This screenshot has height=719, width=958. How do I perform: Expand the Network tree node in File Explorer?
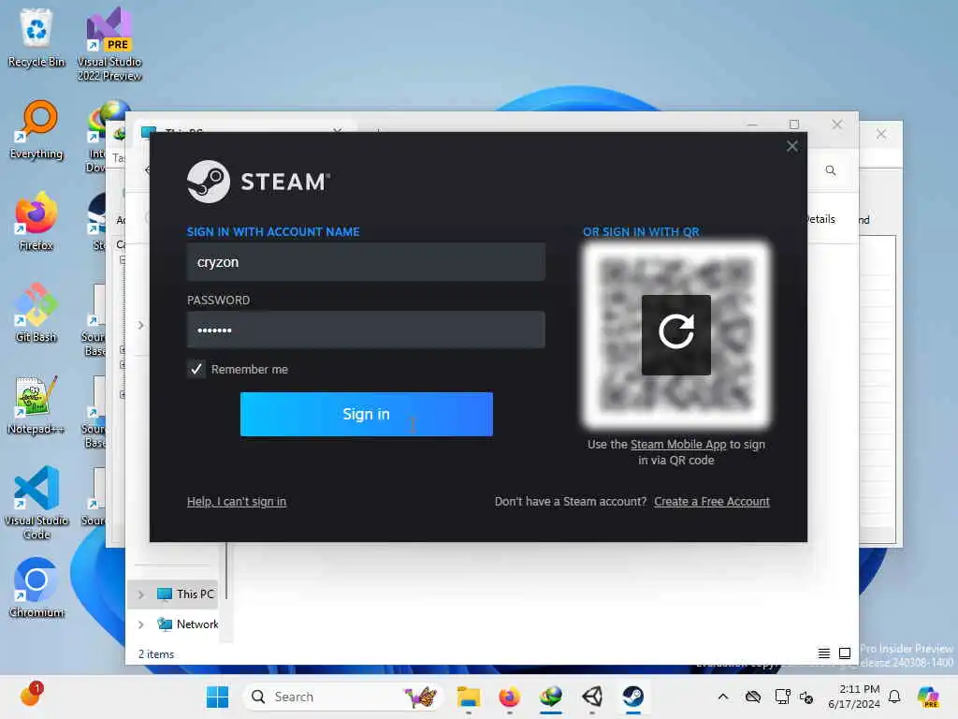coord(141,624)
